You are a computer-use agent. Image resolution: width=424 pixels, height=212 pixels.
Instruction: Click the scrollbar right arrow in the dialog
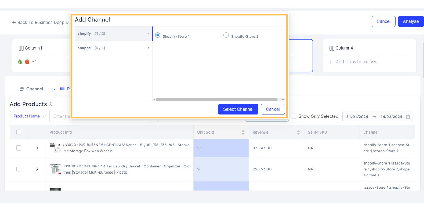283,99
